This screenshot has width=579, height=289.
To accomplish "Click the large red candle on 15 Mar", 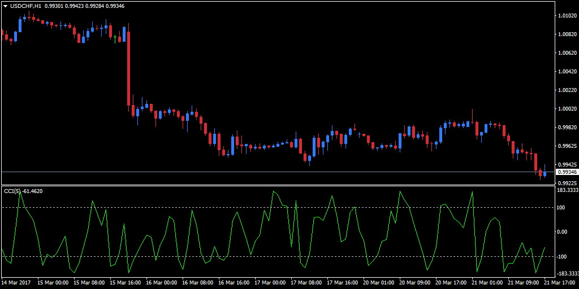I will click(x=128, y=68).
